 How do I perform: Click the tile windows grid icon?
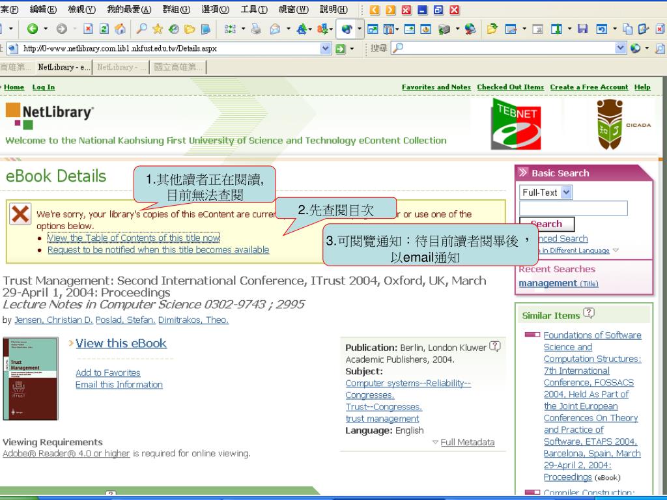pos(230,29)
